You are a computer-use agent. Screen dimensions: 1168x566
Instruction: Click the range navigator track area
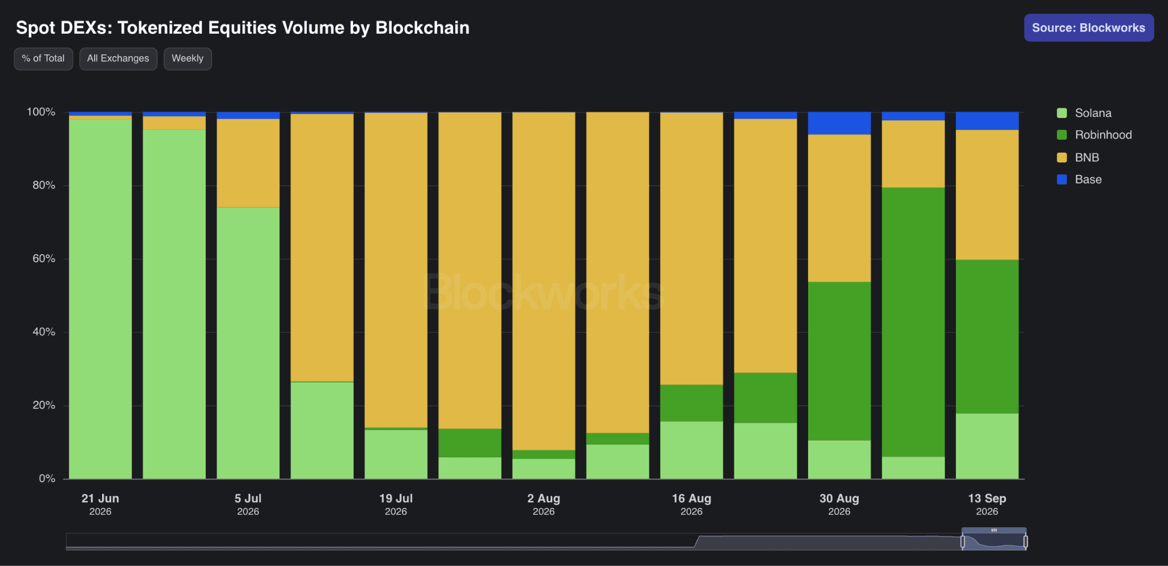coord(513,541)
